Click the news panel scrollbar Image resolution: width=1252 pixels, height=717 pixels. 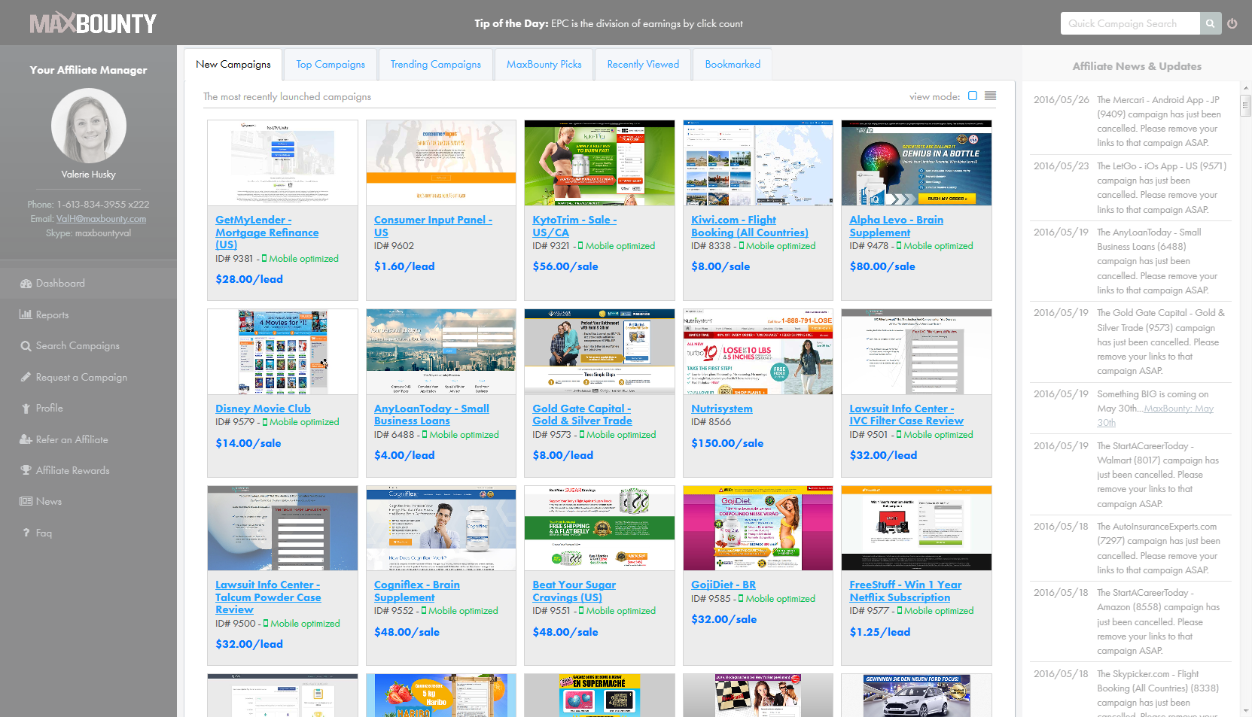tap(1245, 106)
